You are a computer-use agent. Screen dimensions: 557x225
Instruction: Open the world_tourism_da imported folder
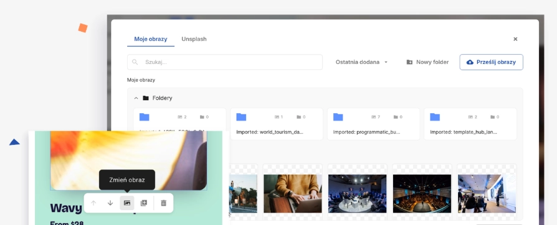[x=277, y=124]
